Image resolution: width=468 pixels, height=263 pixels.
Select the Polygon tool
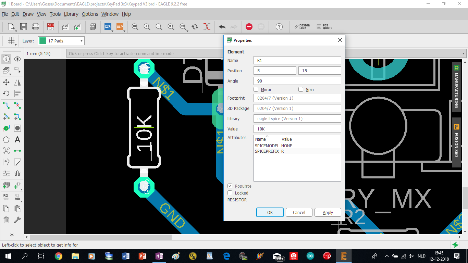pos(6,139)
